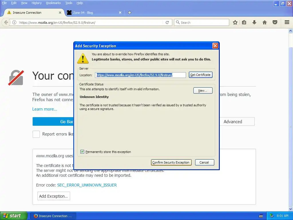Open a new tab with plus icon
Viewport: 293px width, 220px height.
[x=130, y=13]
